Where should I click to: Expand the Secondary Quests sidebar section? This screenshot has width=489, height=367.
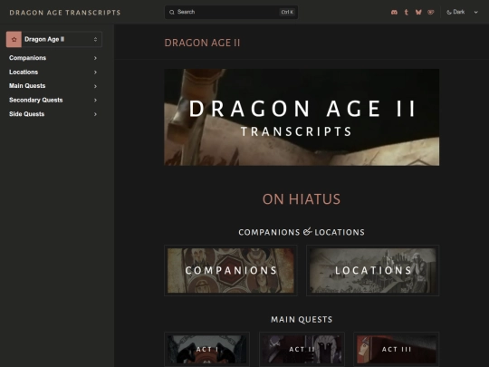[x=95, y=101]
